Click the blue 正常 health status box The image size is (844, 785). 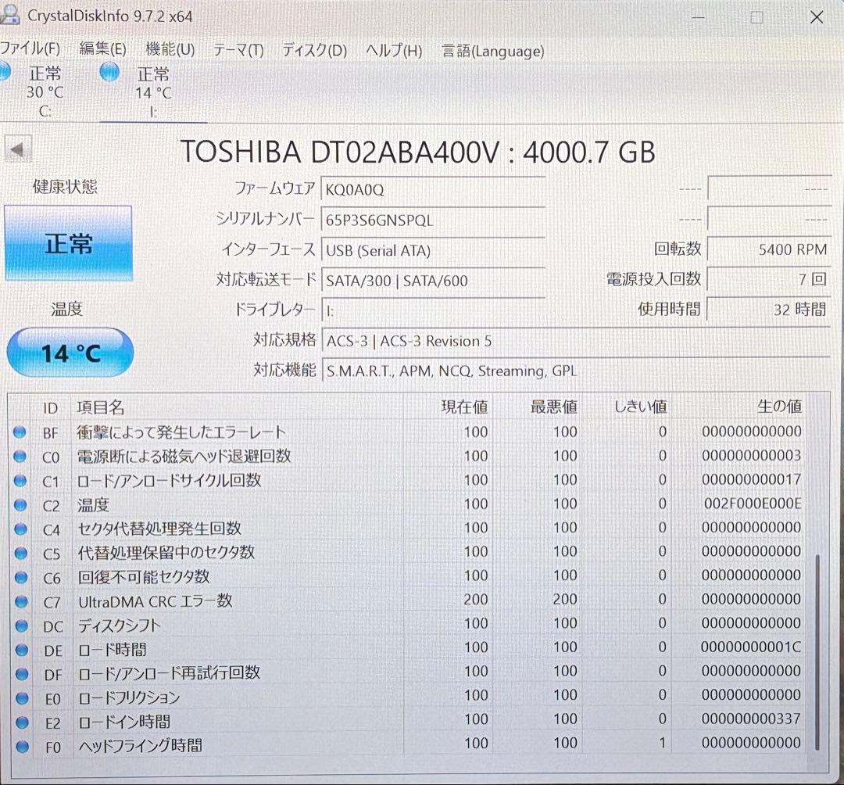(69, 243)
